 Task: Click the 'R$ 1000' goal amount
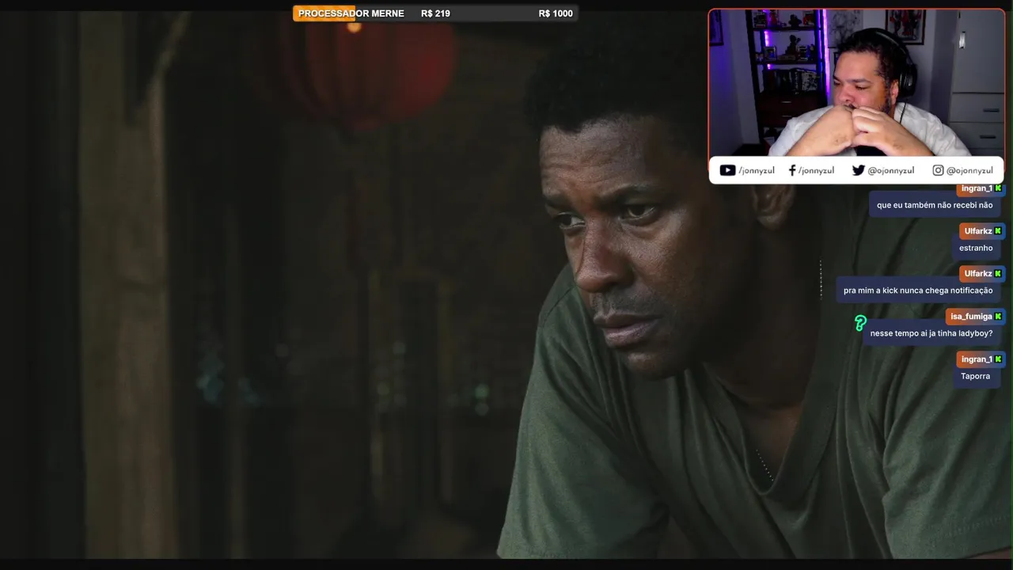[556, 13]
